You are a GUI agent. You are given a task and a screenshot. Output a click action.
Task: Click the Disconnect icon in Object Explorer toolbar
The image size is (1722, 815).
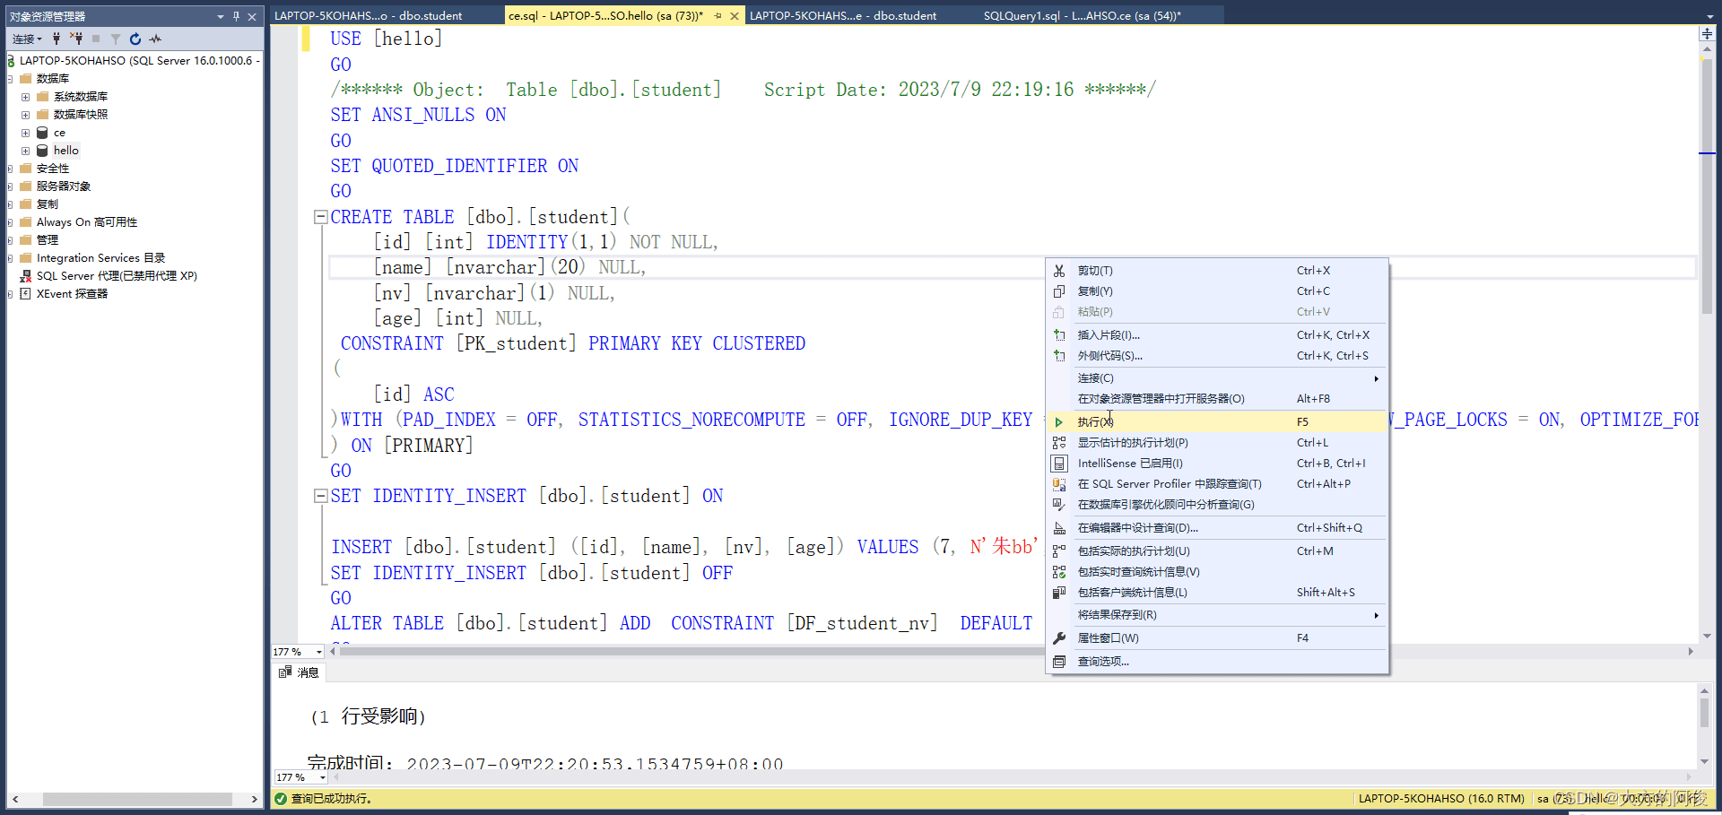pyautogui.click(x=77, y=39)
